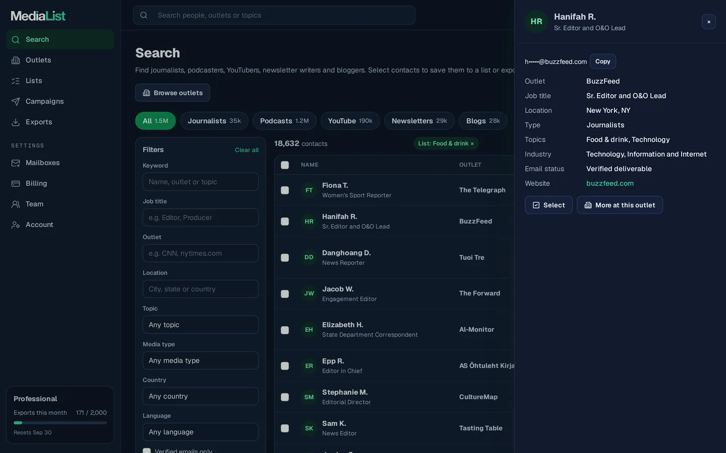Open Outlets from the sidebar icon
The width and height of the screenshot is (726, 453).
[16, 60]
